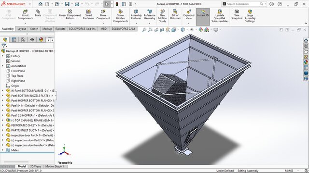The image size is (309, 173).
Task: Switch to the Sketch tab
Action: pyautogui.click(x=34, y=29)
